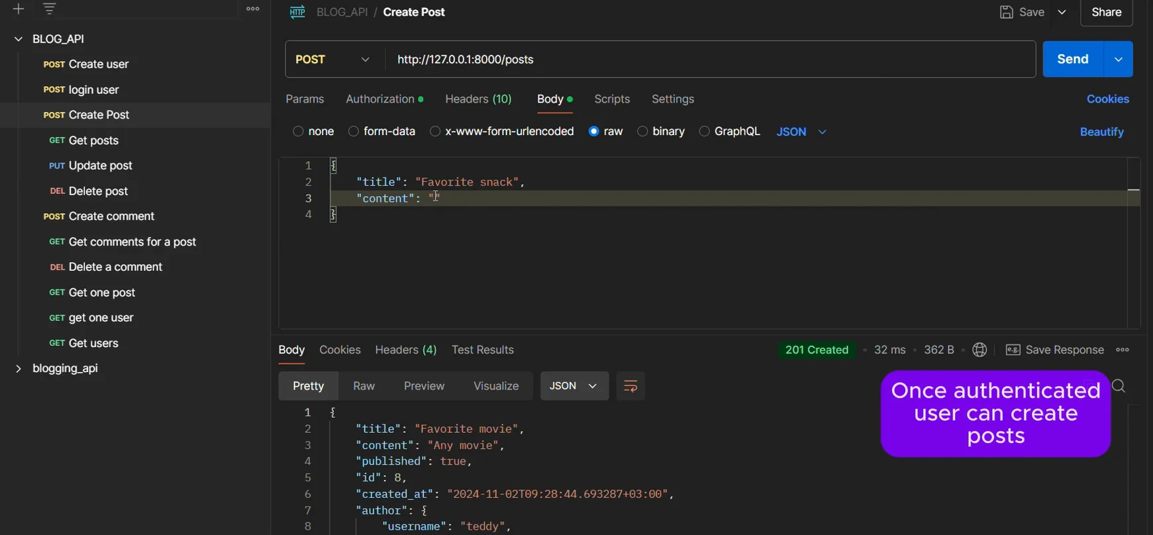Image resolution: width=1153 pixels, height=535 pixels.
Task: Open the request Cookies link
Action: click(1108, 99)
